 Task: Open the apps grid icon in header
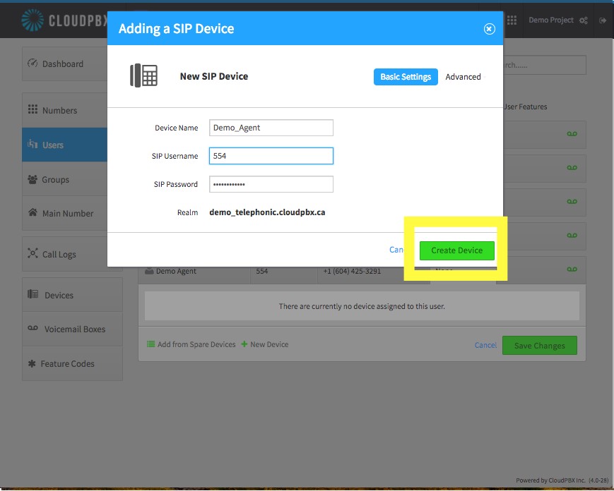point(512,20)
